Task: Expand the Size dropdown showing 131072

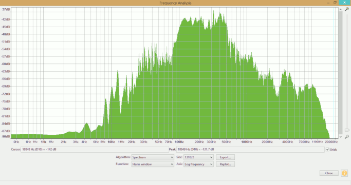Action: click(198, 157)
